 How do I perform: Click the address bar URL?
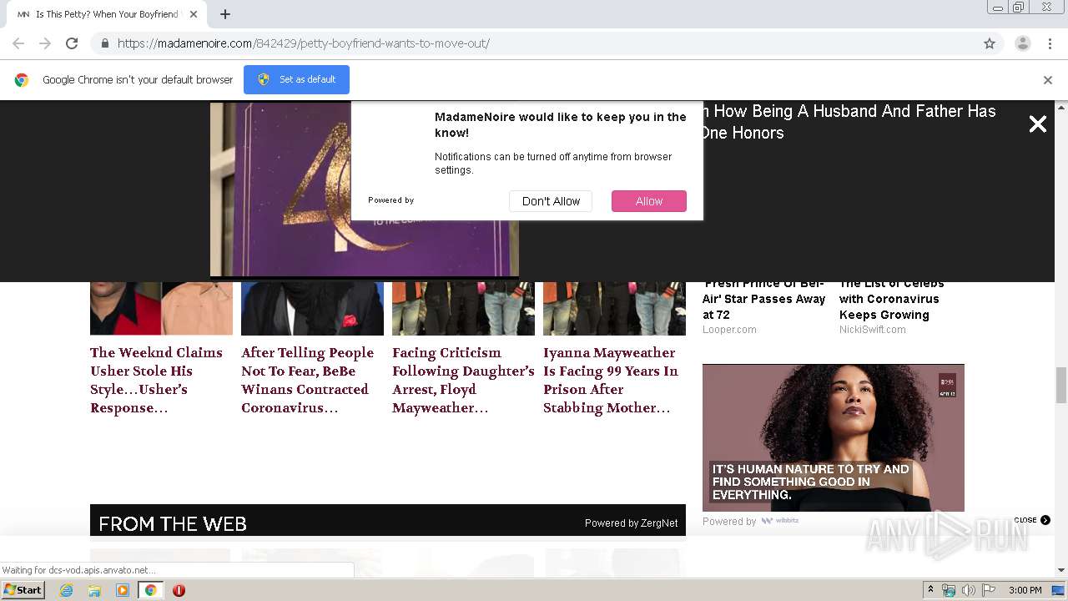tap(304, 43)
